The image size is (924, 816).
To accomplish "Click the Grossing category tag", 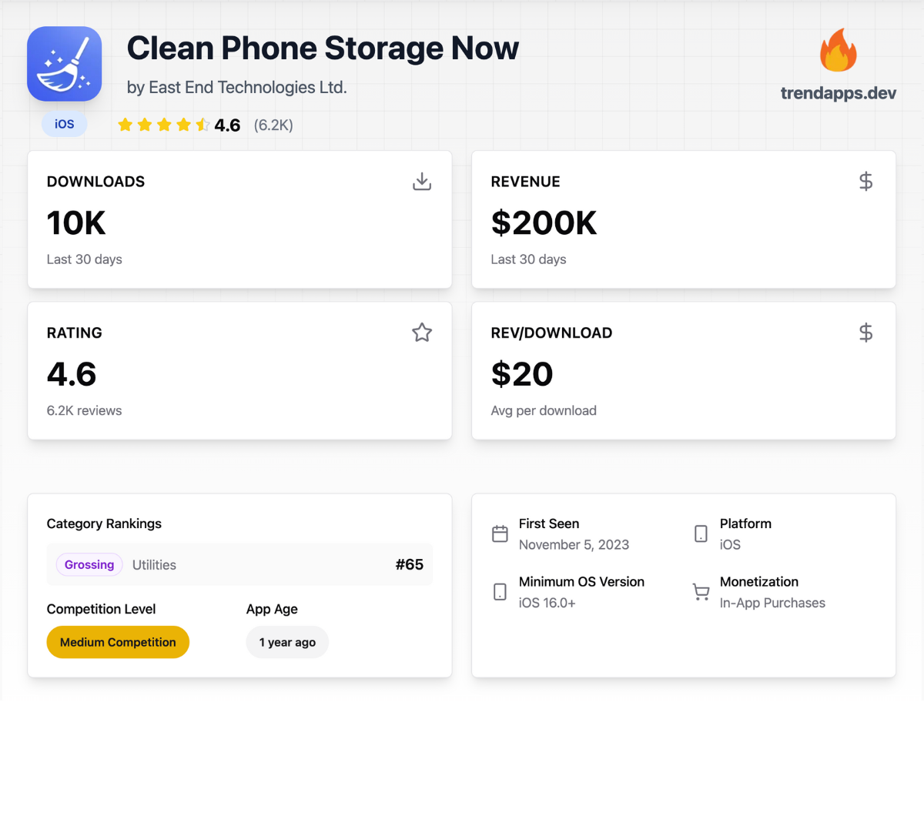I will (x=89, y=565).
